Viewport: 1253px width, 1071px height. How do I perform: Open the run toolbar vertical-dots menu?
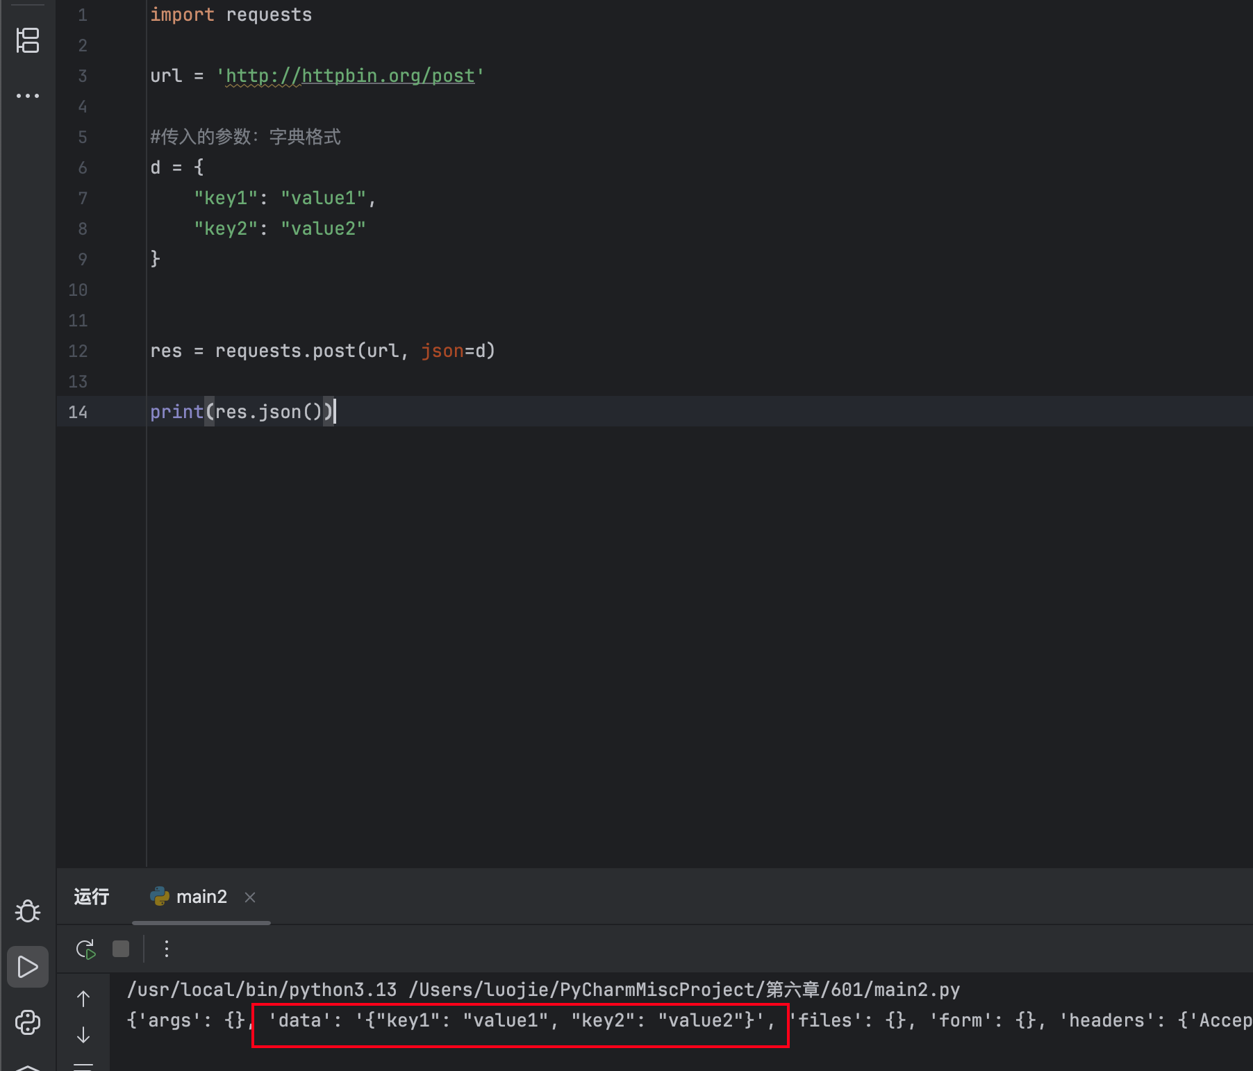167,949
